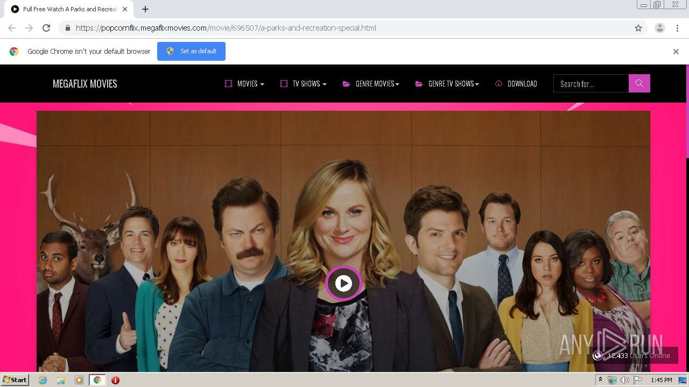Image resolution: width=689 pixels, height=387 pixels.
Task: Play the Parks and Recreation Special video
Action: click(343, 283)
